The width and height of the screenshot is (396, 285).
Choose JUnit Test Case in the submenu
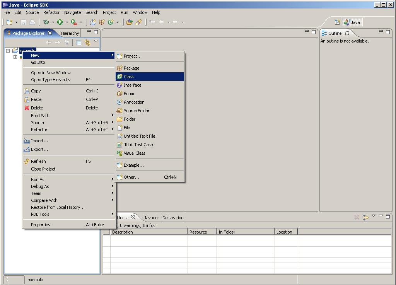coord(150,145)
